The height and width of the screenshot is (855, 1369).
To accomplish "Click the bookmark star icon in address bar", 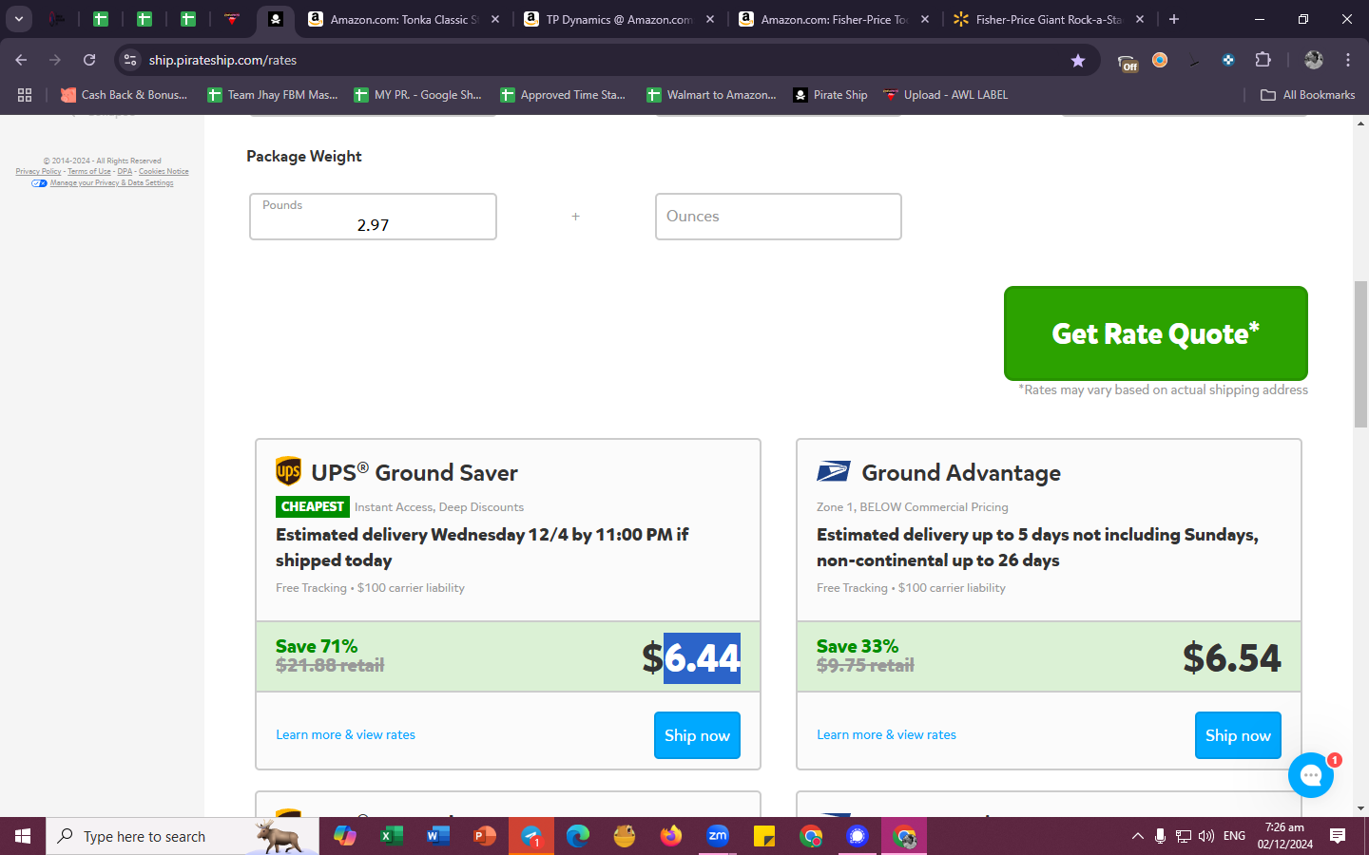I will (x=1077, y=60).
